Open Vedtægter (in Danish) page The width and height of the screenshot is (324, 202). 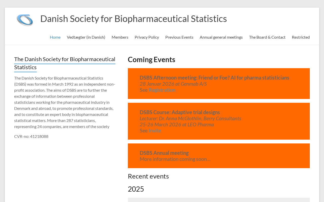click(x=86, y=37)
